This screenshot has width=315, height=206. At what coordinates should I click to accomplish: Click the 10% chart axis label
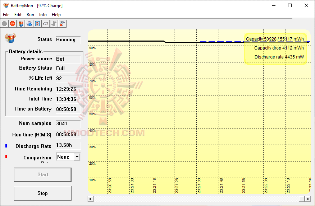point(92,180)
